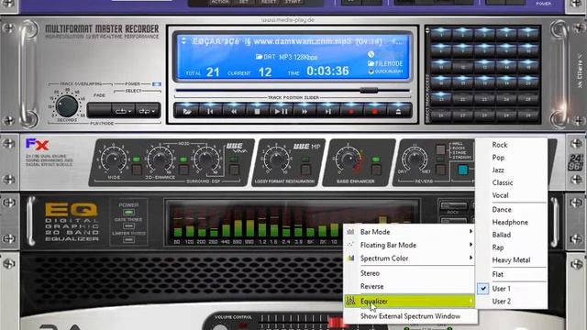Stop playback with the square button
Screen dimensions: 587x330
(x=257, y=111)
